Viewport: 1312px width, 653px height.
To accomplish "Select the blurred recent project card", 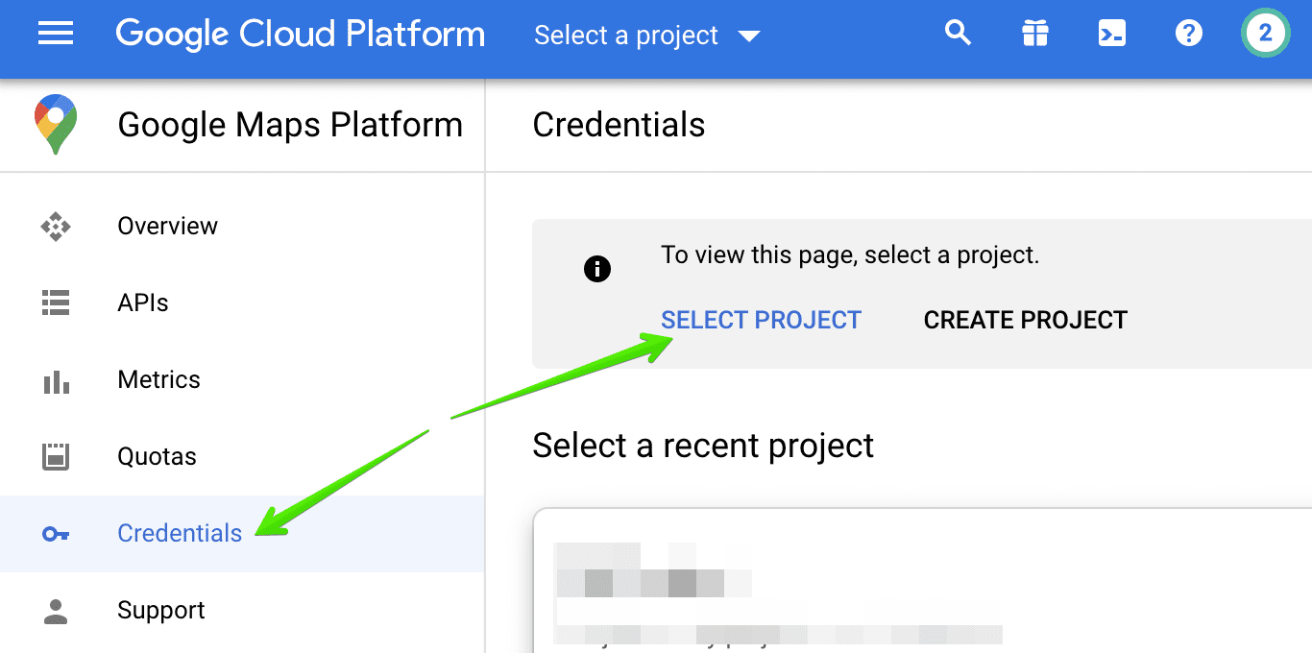I will (x=864, y=586).
